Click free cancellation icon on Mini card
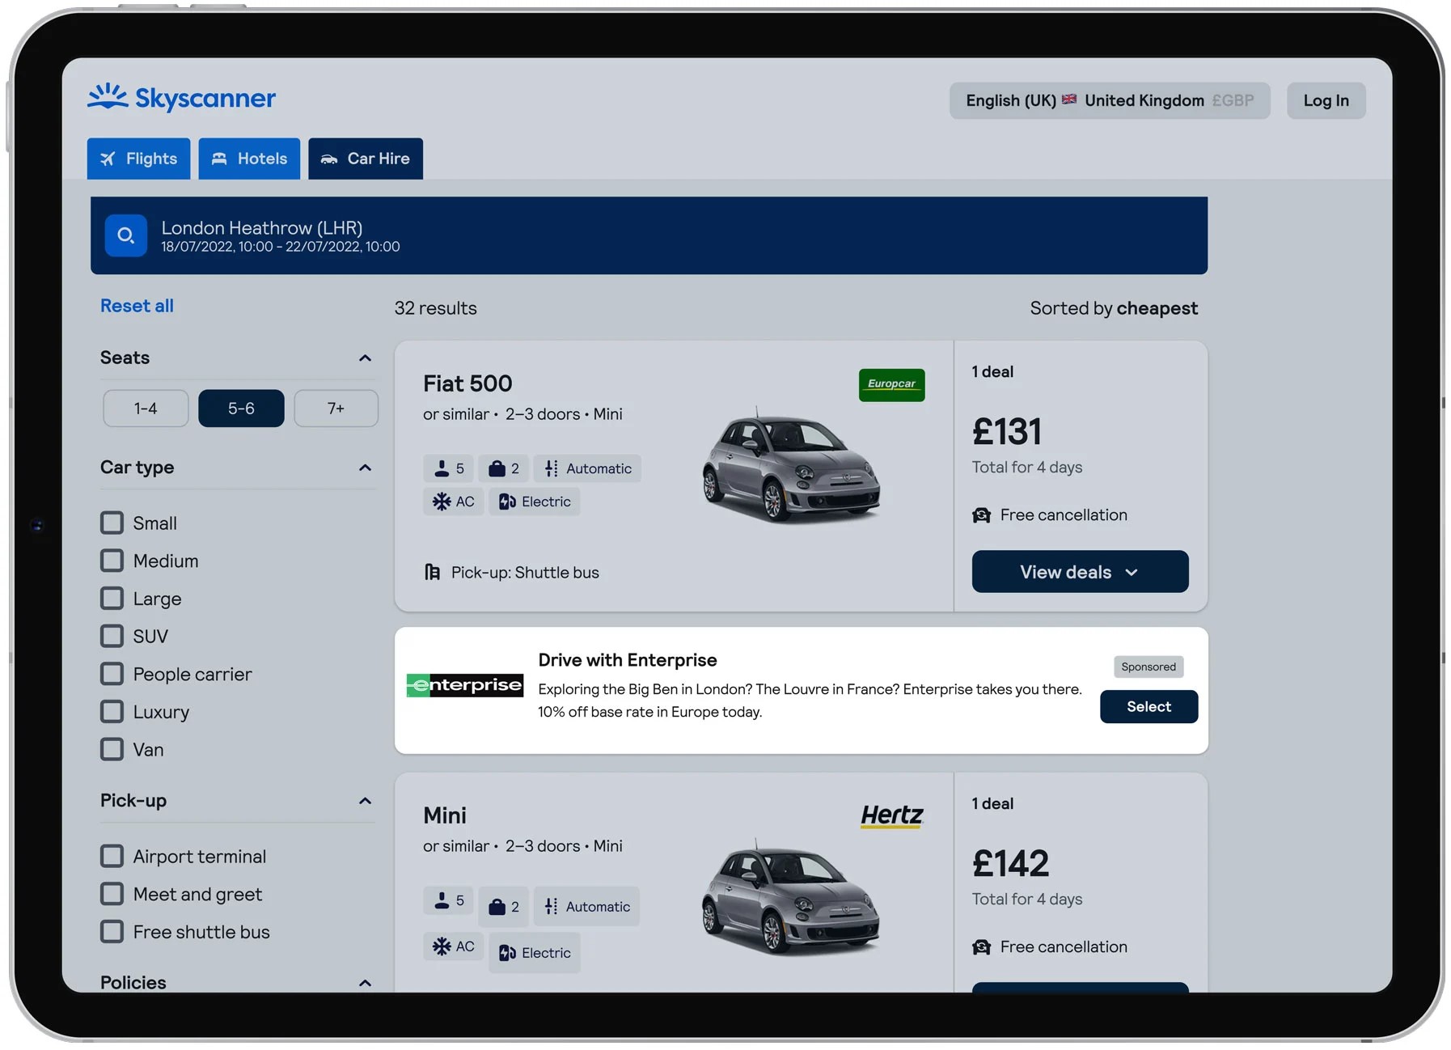Screen dimensions: 1451x1050 click(x=981, y=947)
